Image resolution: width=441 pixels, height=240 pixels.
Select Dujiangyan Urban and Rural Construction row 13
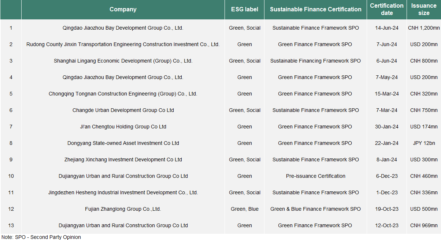(x=123, y=225)
